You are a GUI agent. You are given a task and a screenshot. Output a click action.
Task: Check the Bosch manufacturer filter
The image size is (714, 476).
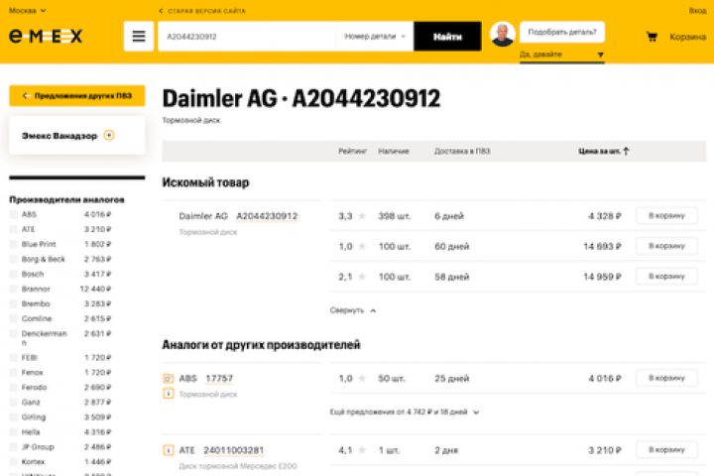(14, 274)
